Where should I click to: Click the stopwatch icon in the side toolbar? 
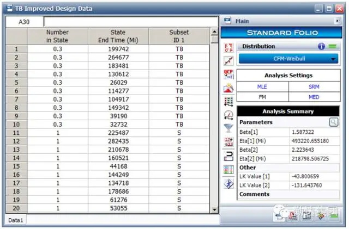[229, 115]
